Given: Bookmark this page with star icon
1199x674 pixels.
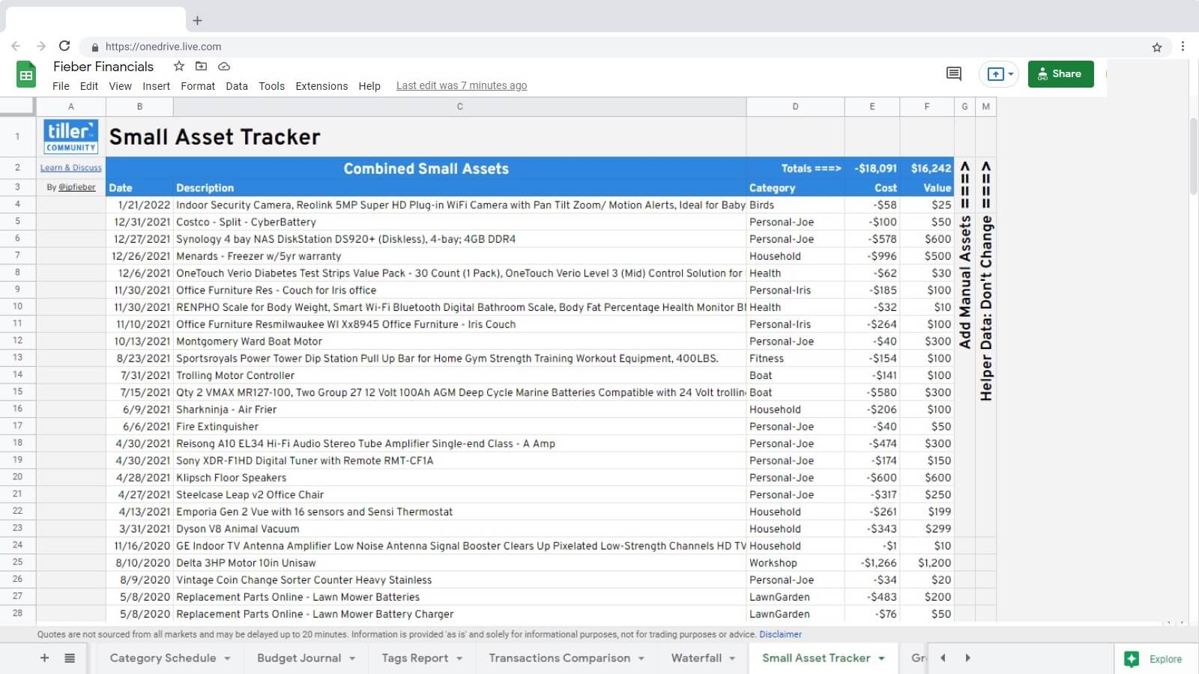Looking at the screenshot, I should [x=1156, y=46].
